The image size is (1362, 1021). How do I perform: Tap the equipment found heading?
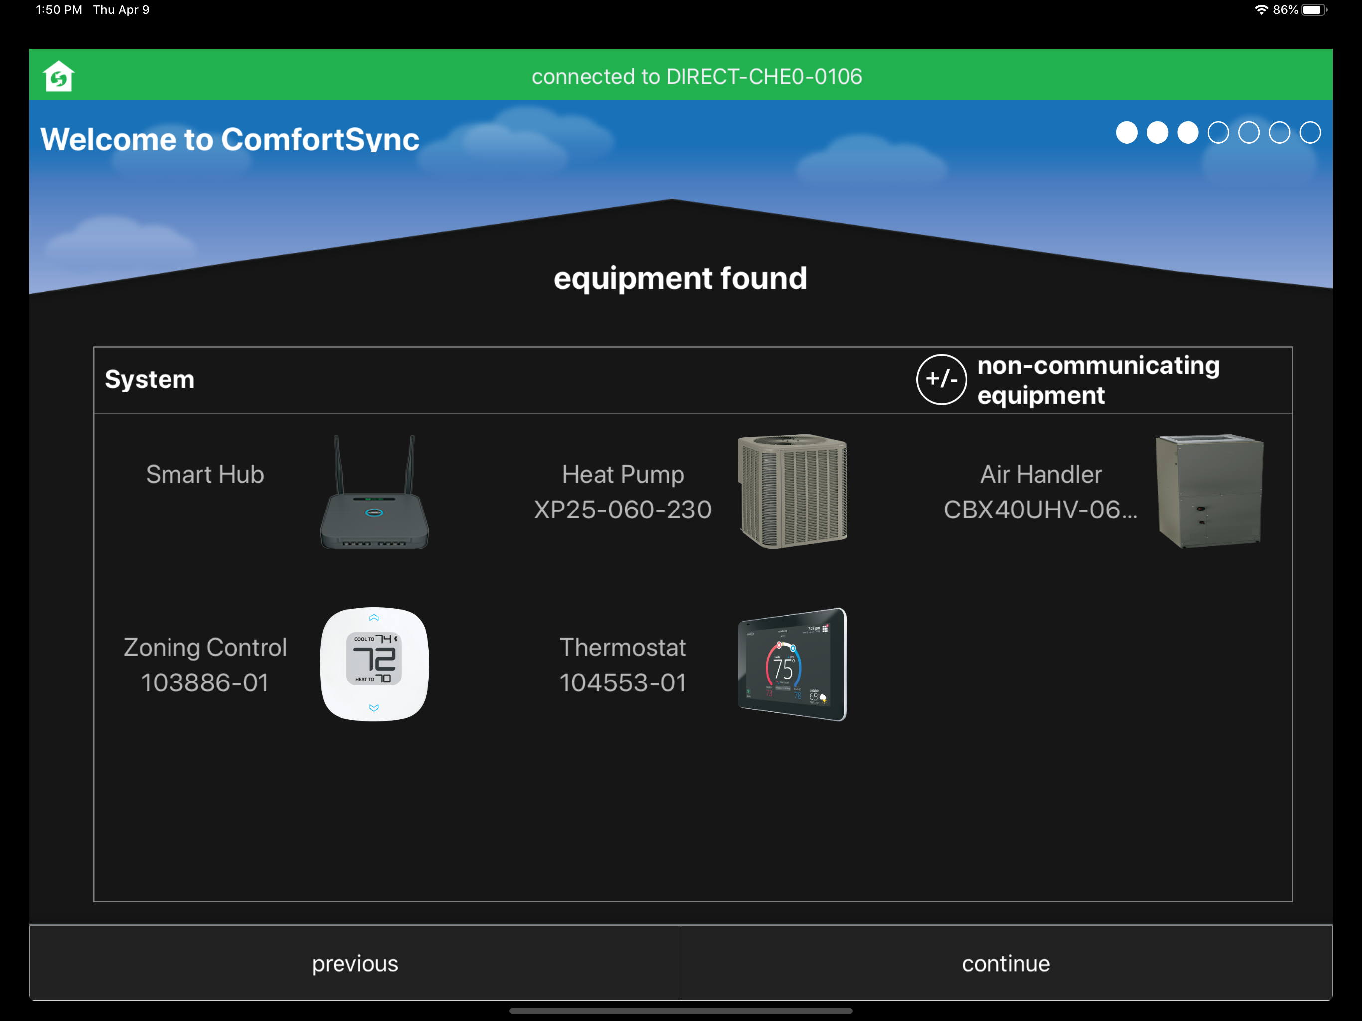(681, 278)
